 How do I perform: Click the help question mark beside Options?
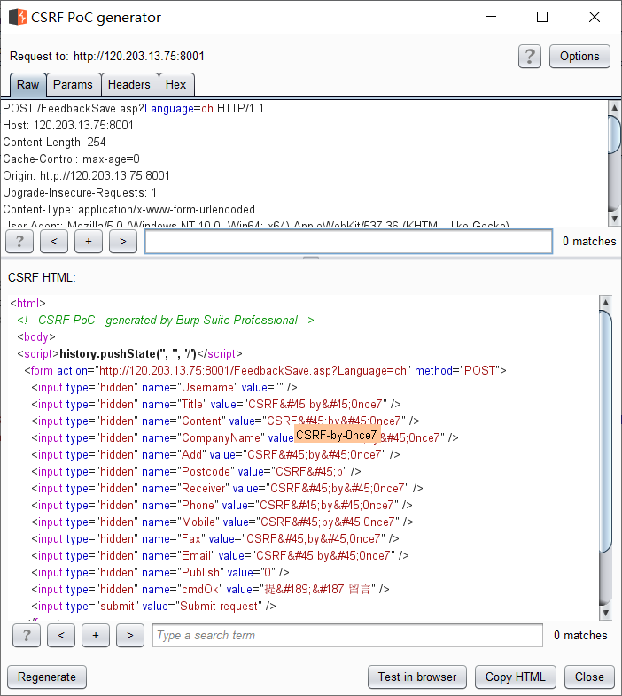coord(530,57)
